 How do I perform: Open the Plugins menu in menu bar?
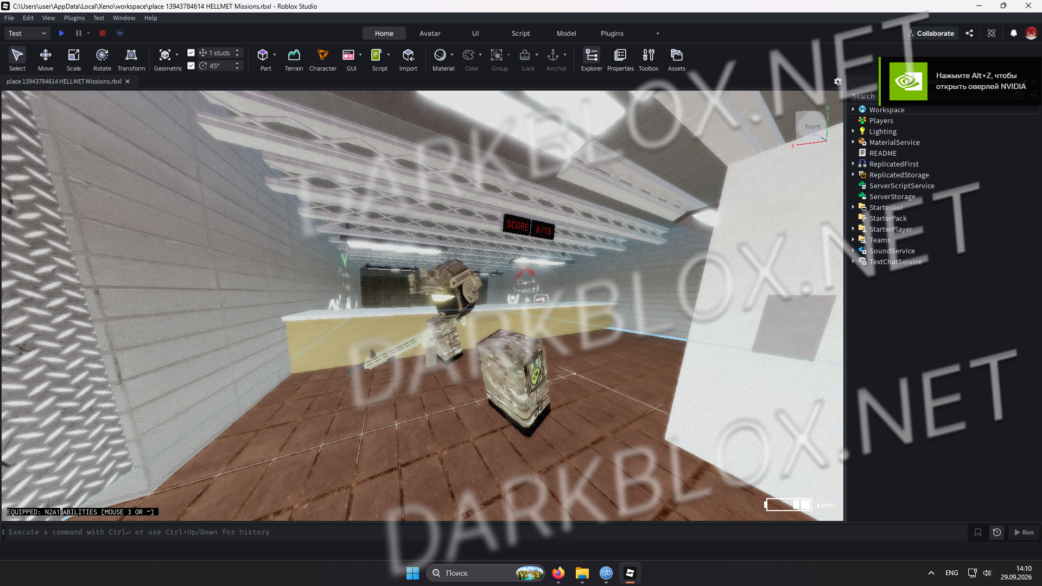[74, 18]
